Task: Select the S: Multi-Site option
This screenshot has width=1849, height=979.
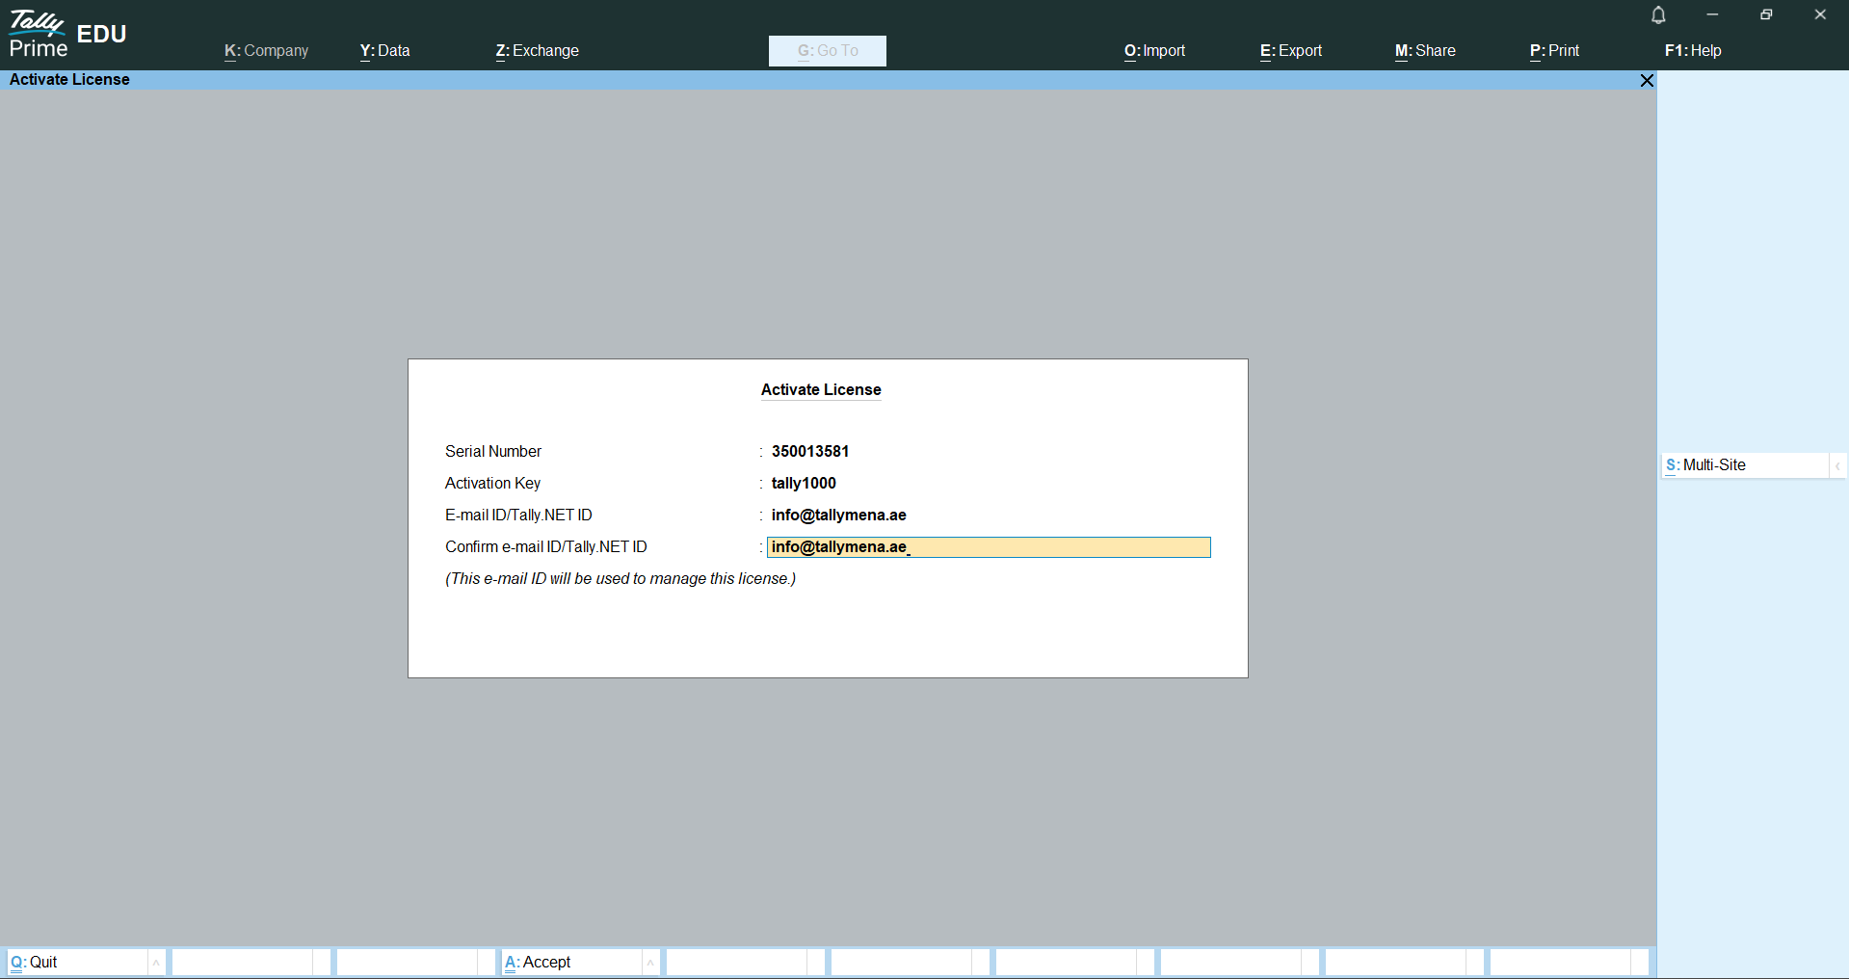Action: (x=1744, y=465)
